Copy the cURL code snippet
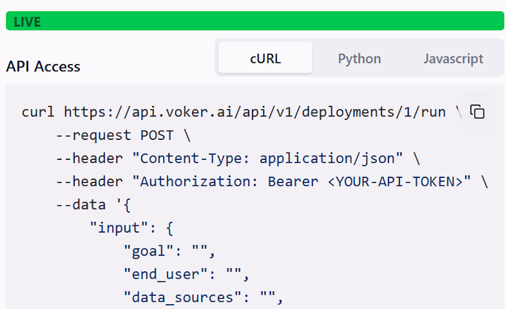 pyautogui.click(x=477, y=112)
